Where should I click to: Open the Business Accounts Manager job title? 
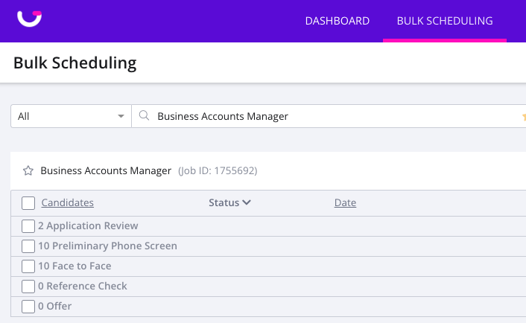(106, 171)
